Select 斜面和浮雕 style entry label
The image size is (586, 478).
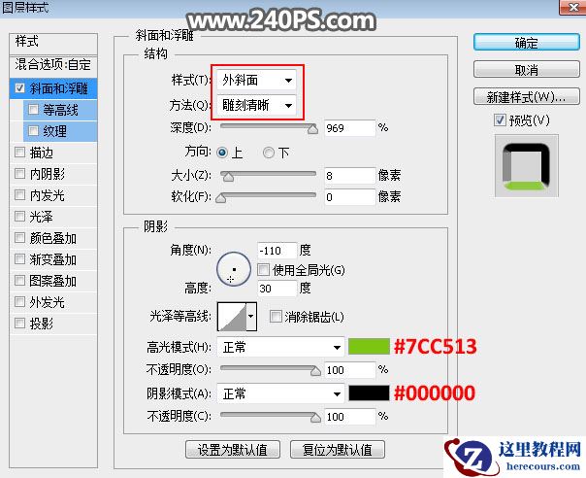pyautogui.click(x=58, y=88)
